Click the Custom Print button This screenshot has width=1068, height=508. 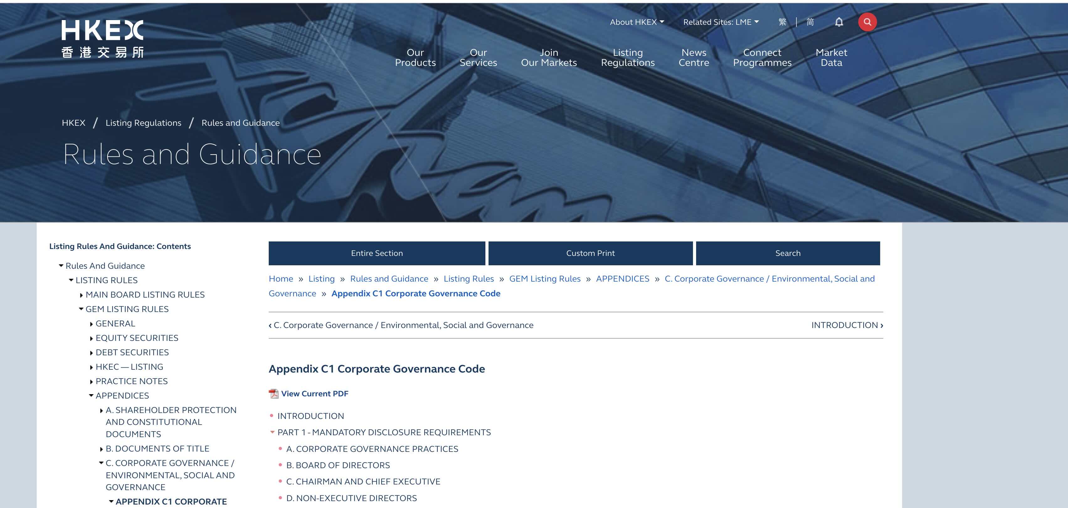pyautogui.click(x=590, y=253)
